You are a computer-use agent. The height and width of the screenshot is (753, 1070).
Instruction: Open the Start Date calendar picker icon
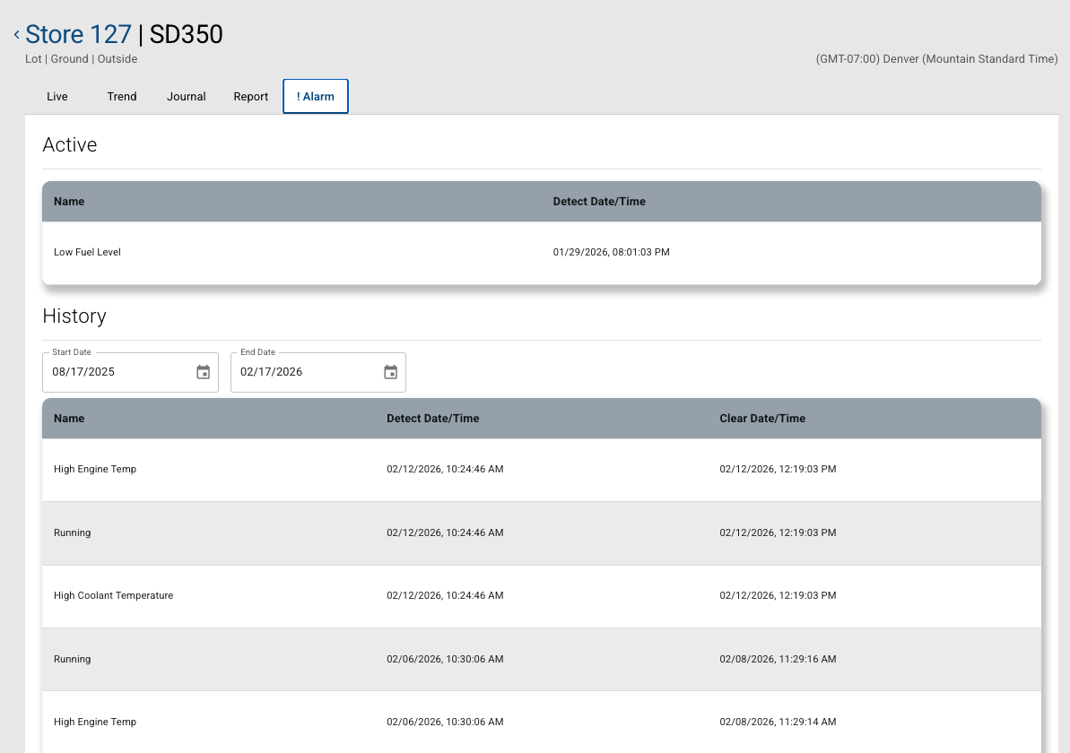204,372
